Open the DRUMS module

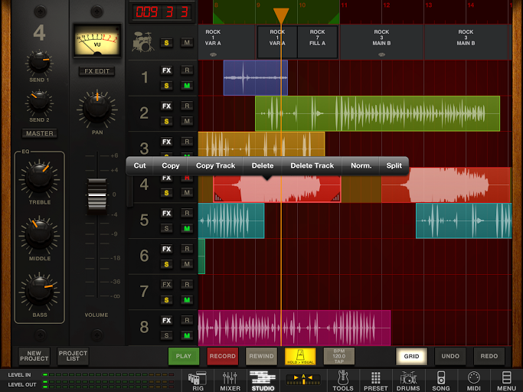pos(408,380)
